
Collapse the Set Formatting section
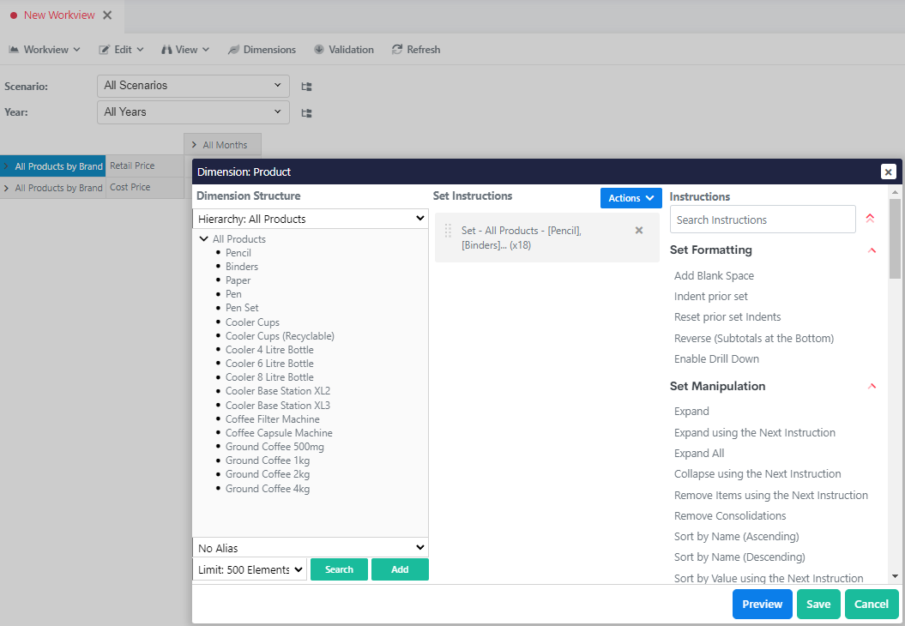(872, 250)
